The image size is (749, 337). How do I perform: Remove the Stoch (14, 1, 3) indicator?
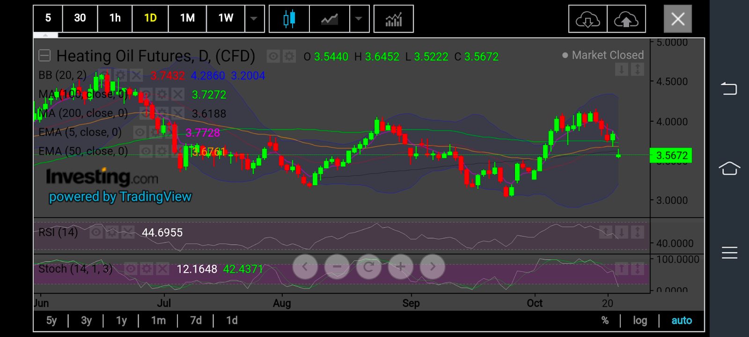(162, 269)
